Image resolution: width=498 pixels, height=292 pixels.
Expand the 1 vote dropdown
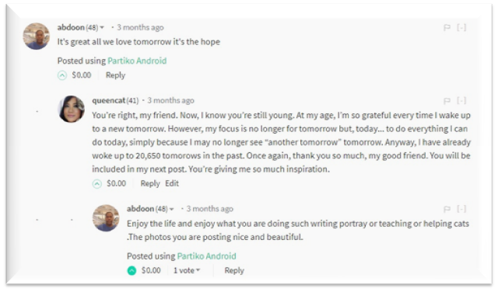[x=187, y=270]
